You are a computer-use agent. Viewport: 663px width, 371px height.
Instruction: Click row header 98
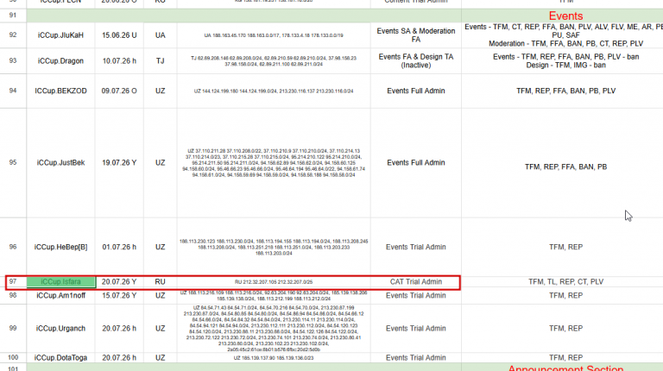13,295
